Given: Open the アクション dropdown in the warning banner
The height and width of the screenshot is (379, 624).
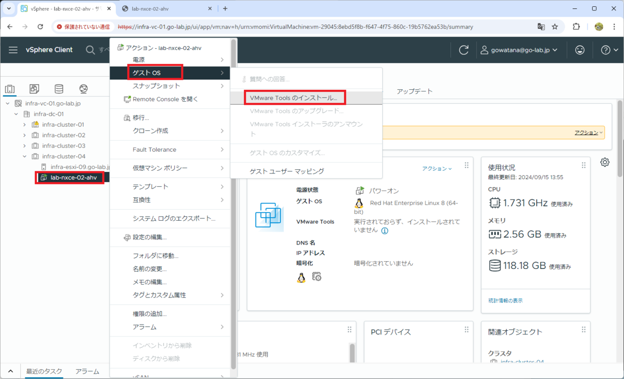Looking at the screenshot, I should [x=589, y=132].
